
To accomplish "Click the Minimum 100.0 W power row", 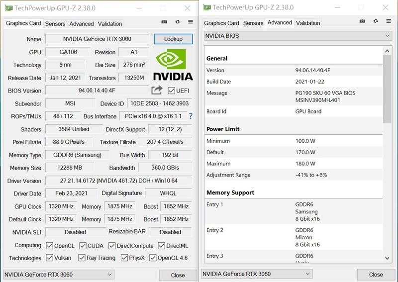I will pyautogui.click(x=294, y=141).
